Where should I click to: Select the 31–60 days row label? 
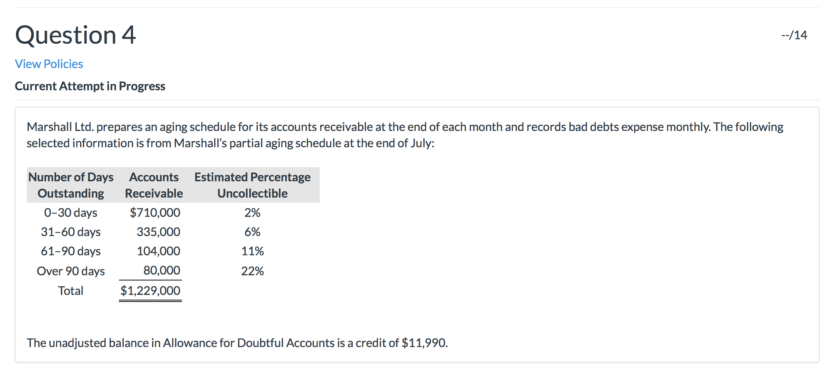pyautogui.click(x=71, y=232)
